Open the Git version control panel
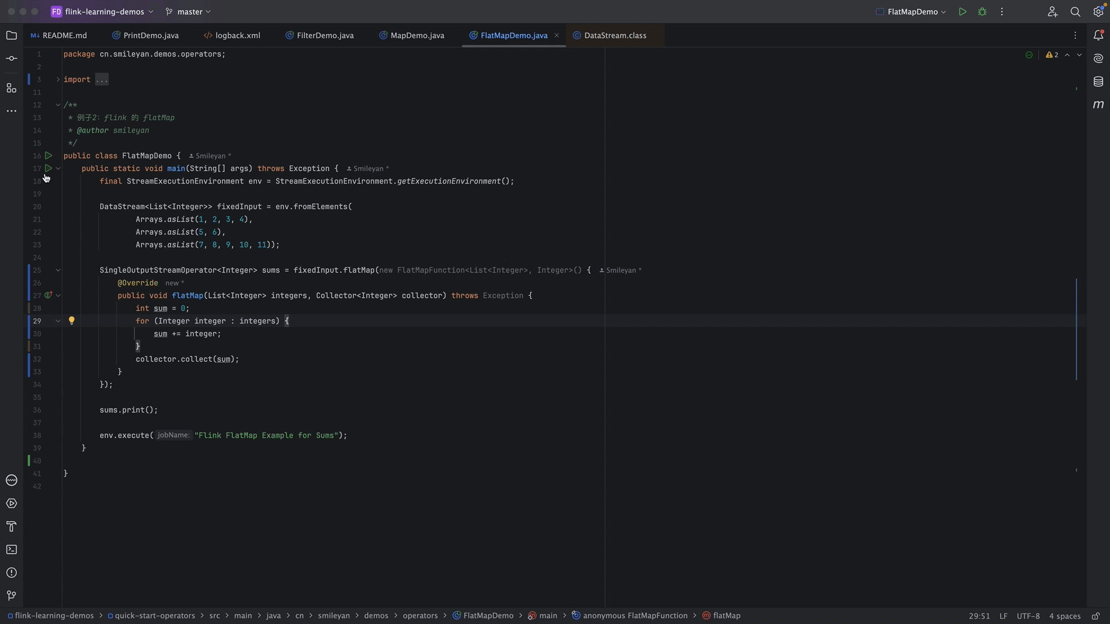1110x624 pixels. point(12,596)
